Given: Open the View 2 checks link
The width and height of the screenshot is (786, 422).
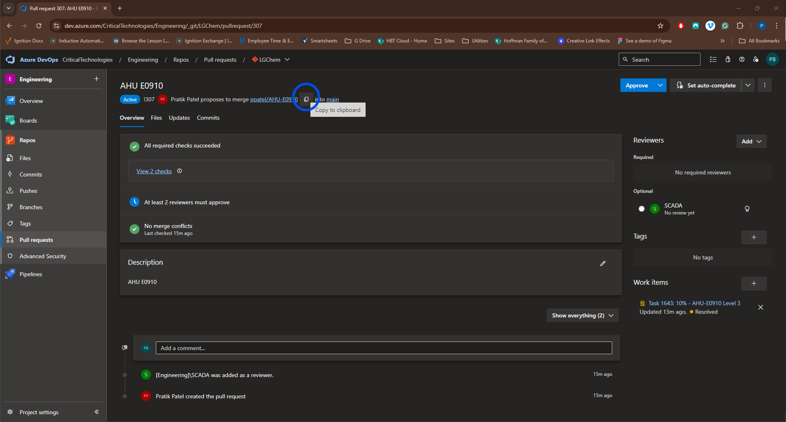Looking at the screenshot, I should [154, 171].
